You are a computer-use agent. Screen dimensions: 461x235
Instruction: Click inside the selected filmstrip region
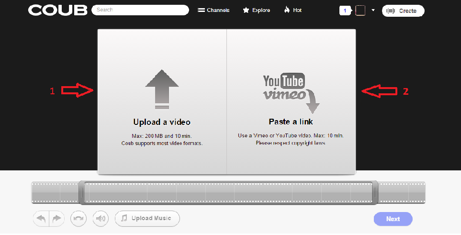[228, 193]
